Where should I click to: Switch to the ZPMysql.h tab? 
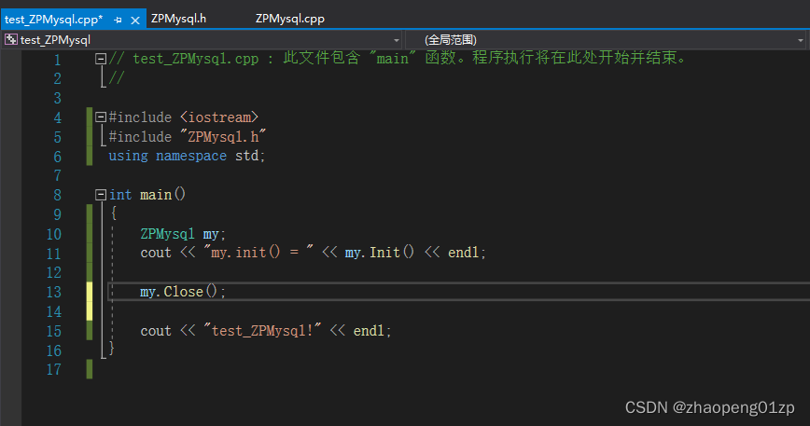pos(178,19)
